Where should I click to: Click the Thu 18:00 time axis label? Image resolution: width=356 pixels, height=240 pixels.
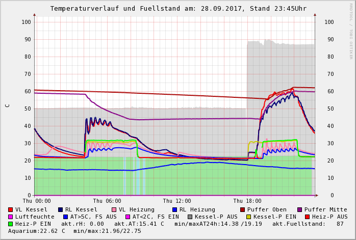[247, 201]
